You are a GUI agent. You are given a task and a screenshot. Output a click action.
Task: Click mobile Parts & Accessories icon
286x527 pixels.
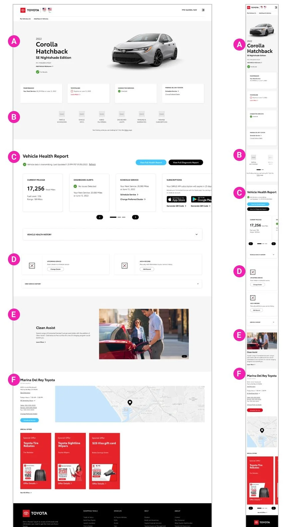[253, 157]
